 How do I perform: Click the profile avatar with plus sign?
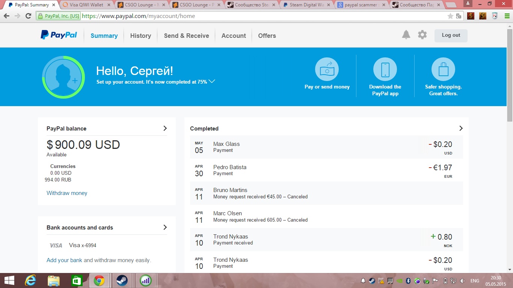click(x=63, y=77)
